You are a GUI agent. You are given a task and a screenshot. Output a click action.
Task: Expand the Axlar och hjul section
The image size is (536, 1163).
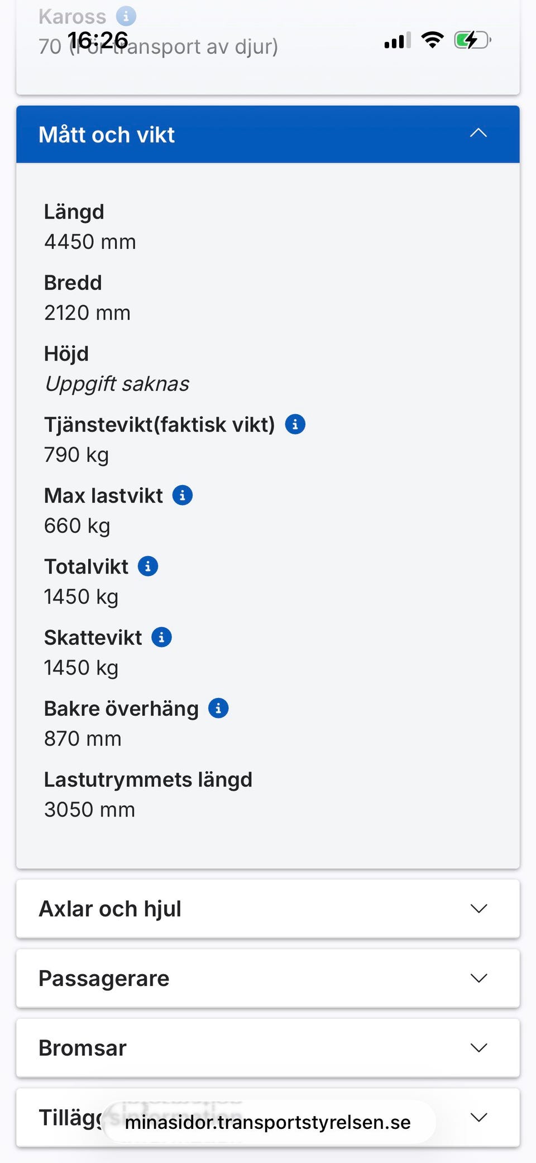pyautogui.click(x=478, y=909)
